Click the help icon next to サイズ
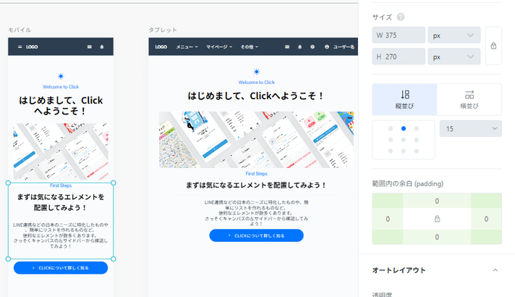This screenshot has width=515, height=297. [401, 17]
